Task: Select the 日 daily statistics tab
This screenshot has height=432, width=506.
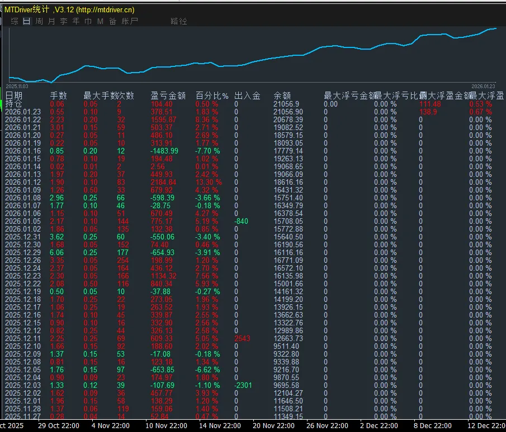Action: 27,21
